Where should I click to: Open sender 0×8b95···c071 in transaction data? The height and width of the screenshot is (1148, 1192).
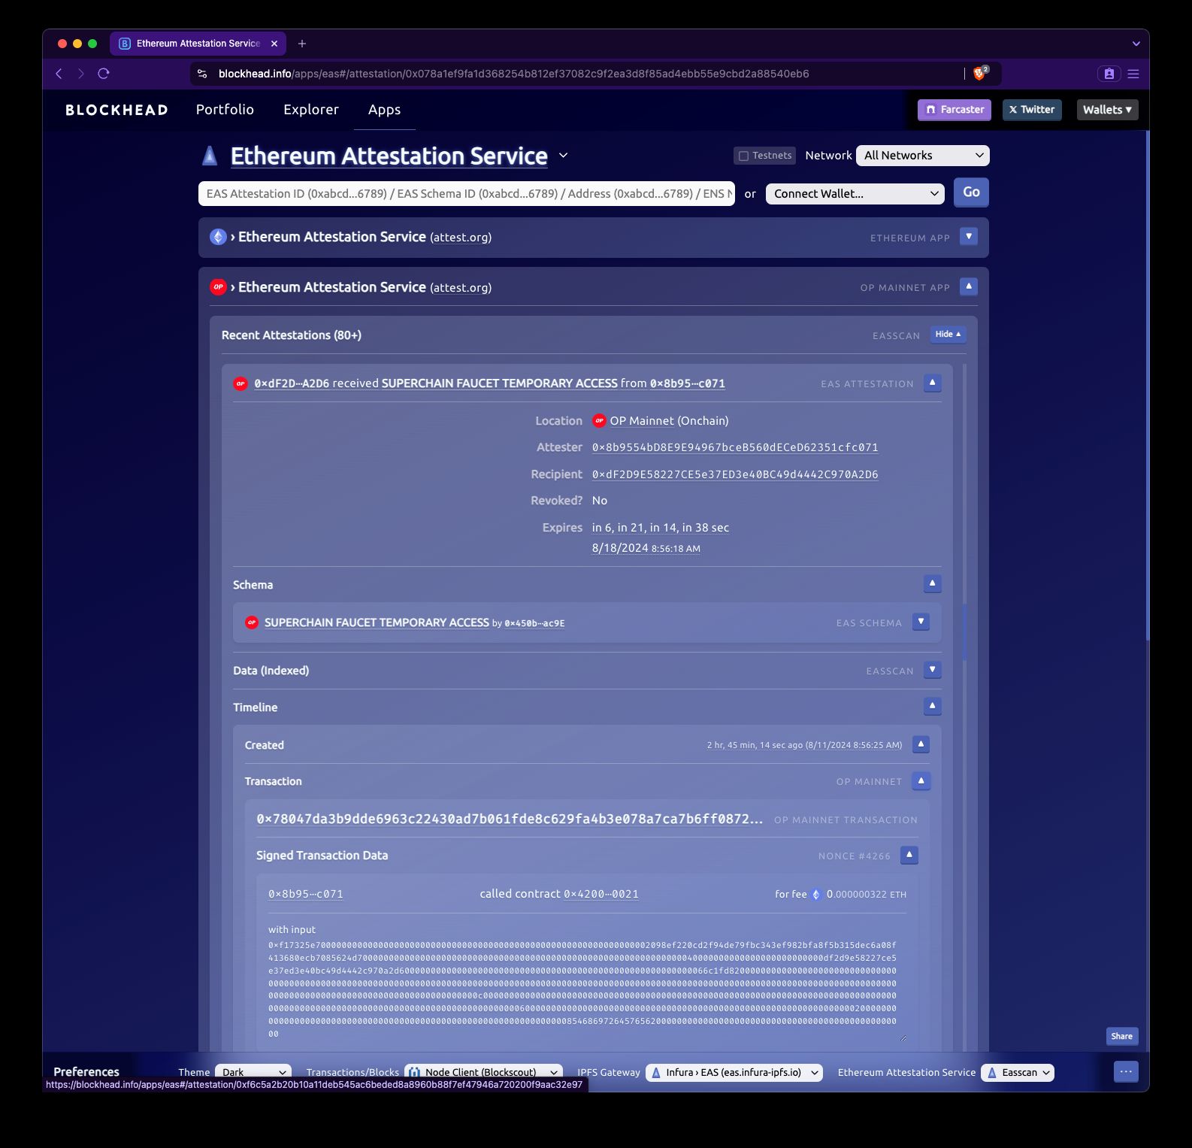tap(306, 894)
